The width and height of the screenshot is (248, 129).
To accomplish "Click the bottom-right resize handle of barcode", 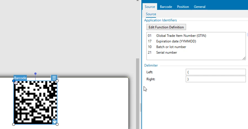I will 57,124.
